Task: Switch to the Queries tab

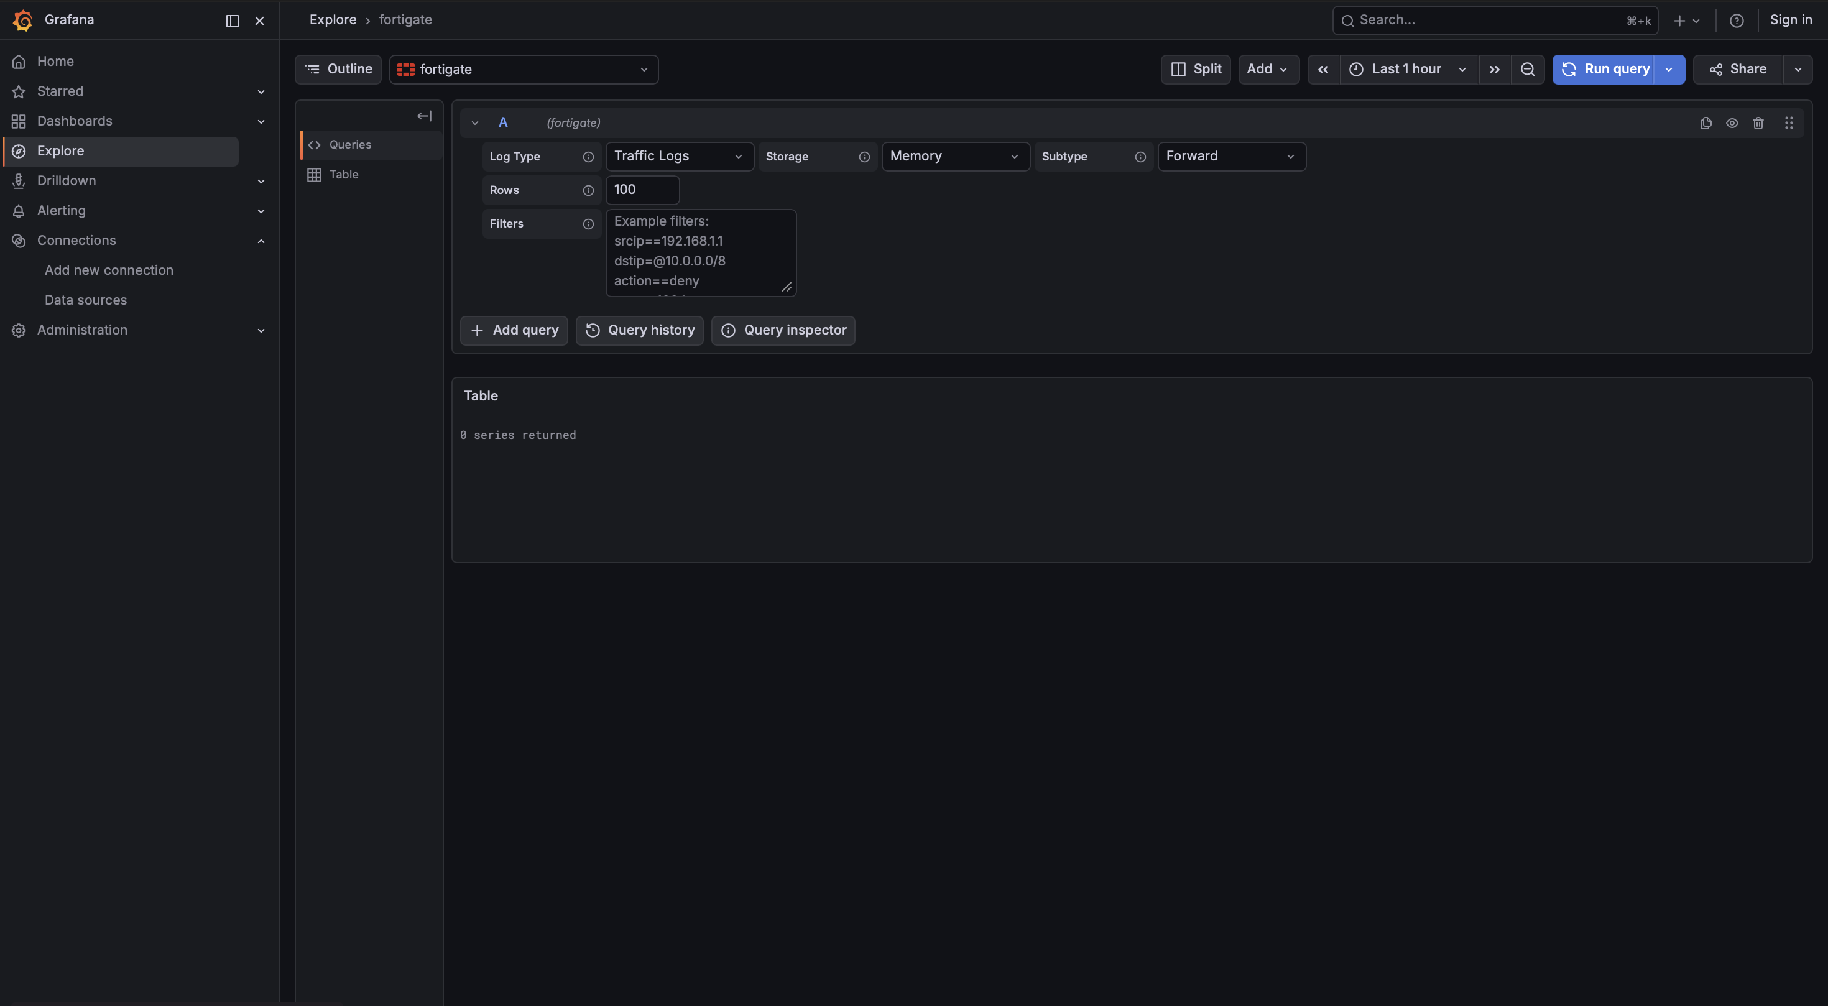Action: (x=349, y=144)
